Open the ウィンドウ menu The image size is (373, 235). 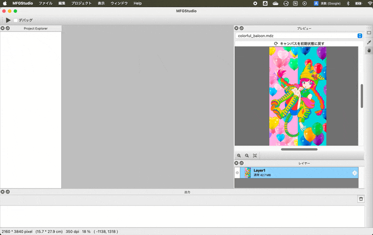click(119, 3)
